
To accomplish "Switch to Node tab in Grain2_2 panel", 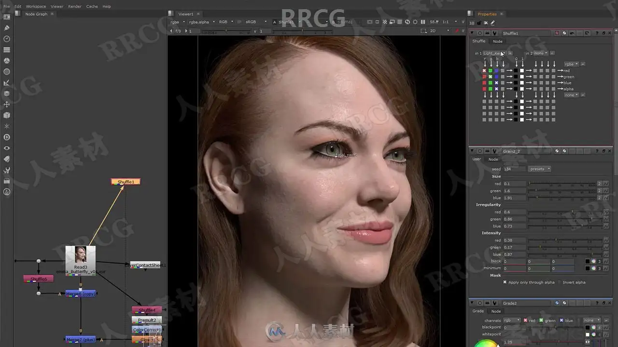I will pyautogui.click(x=493, y=159).
